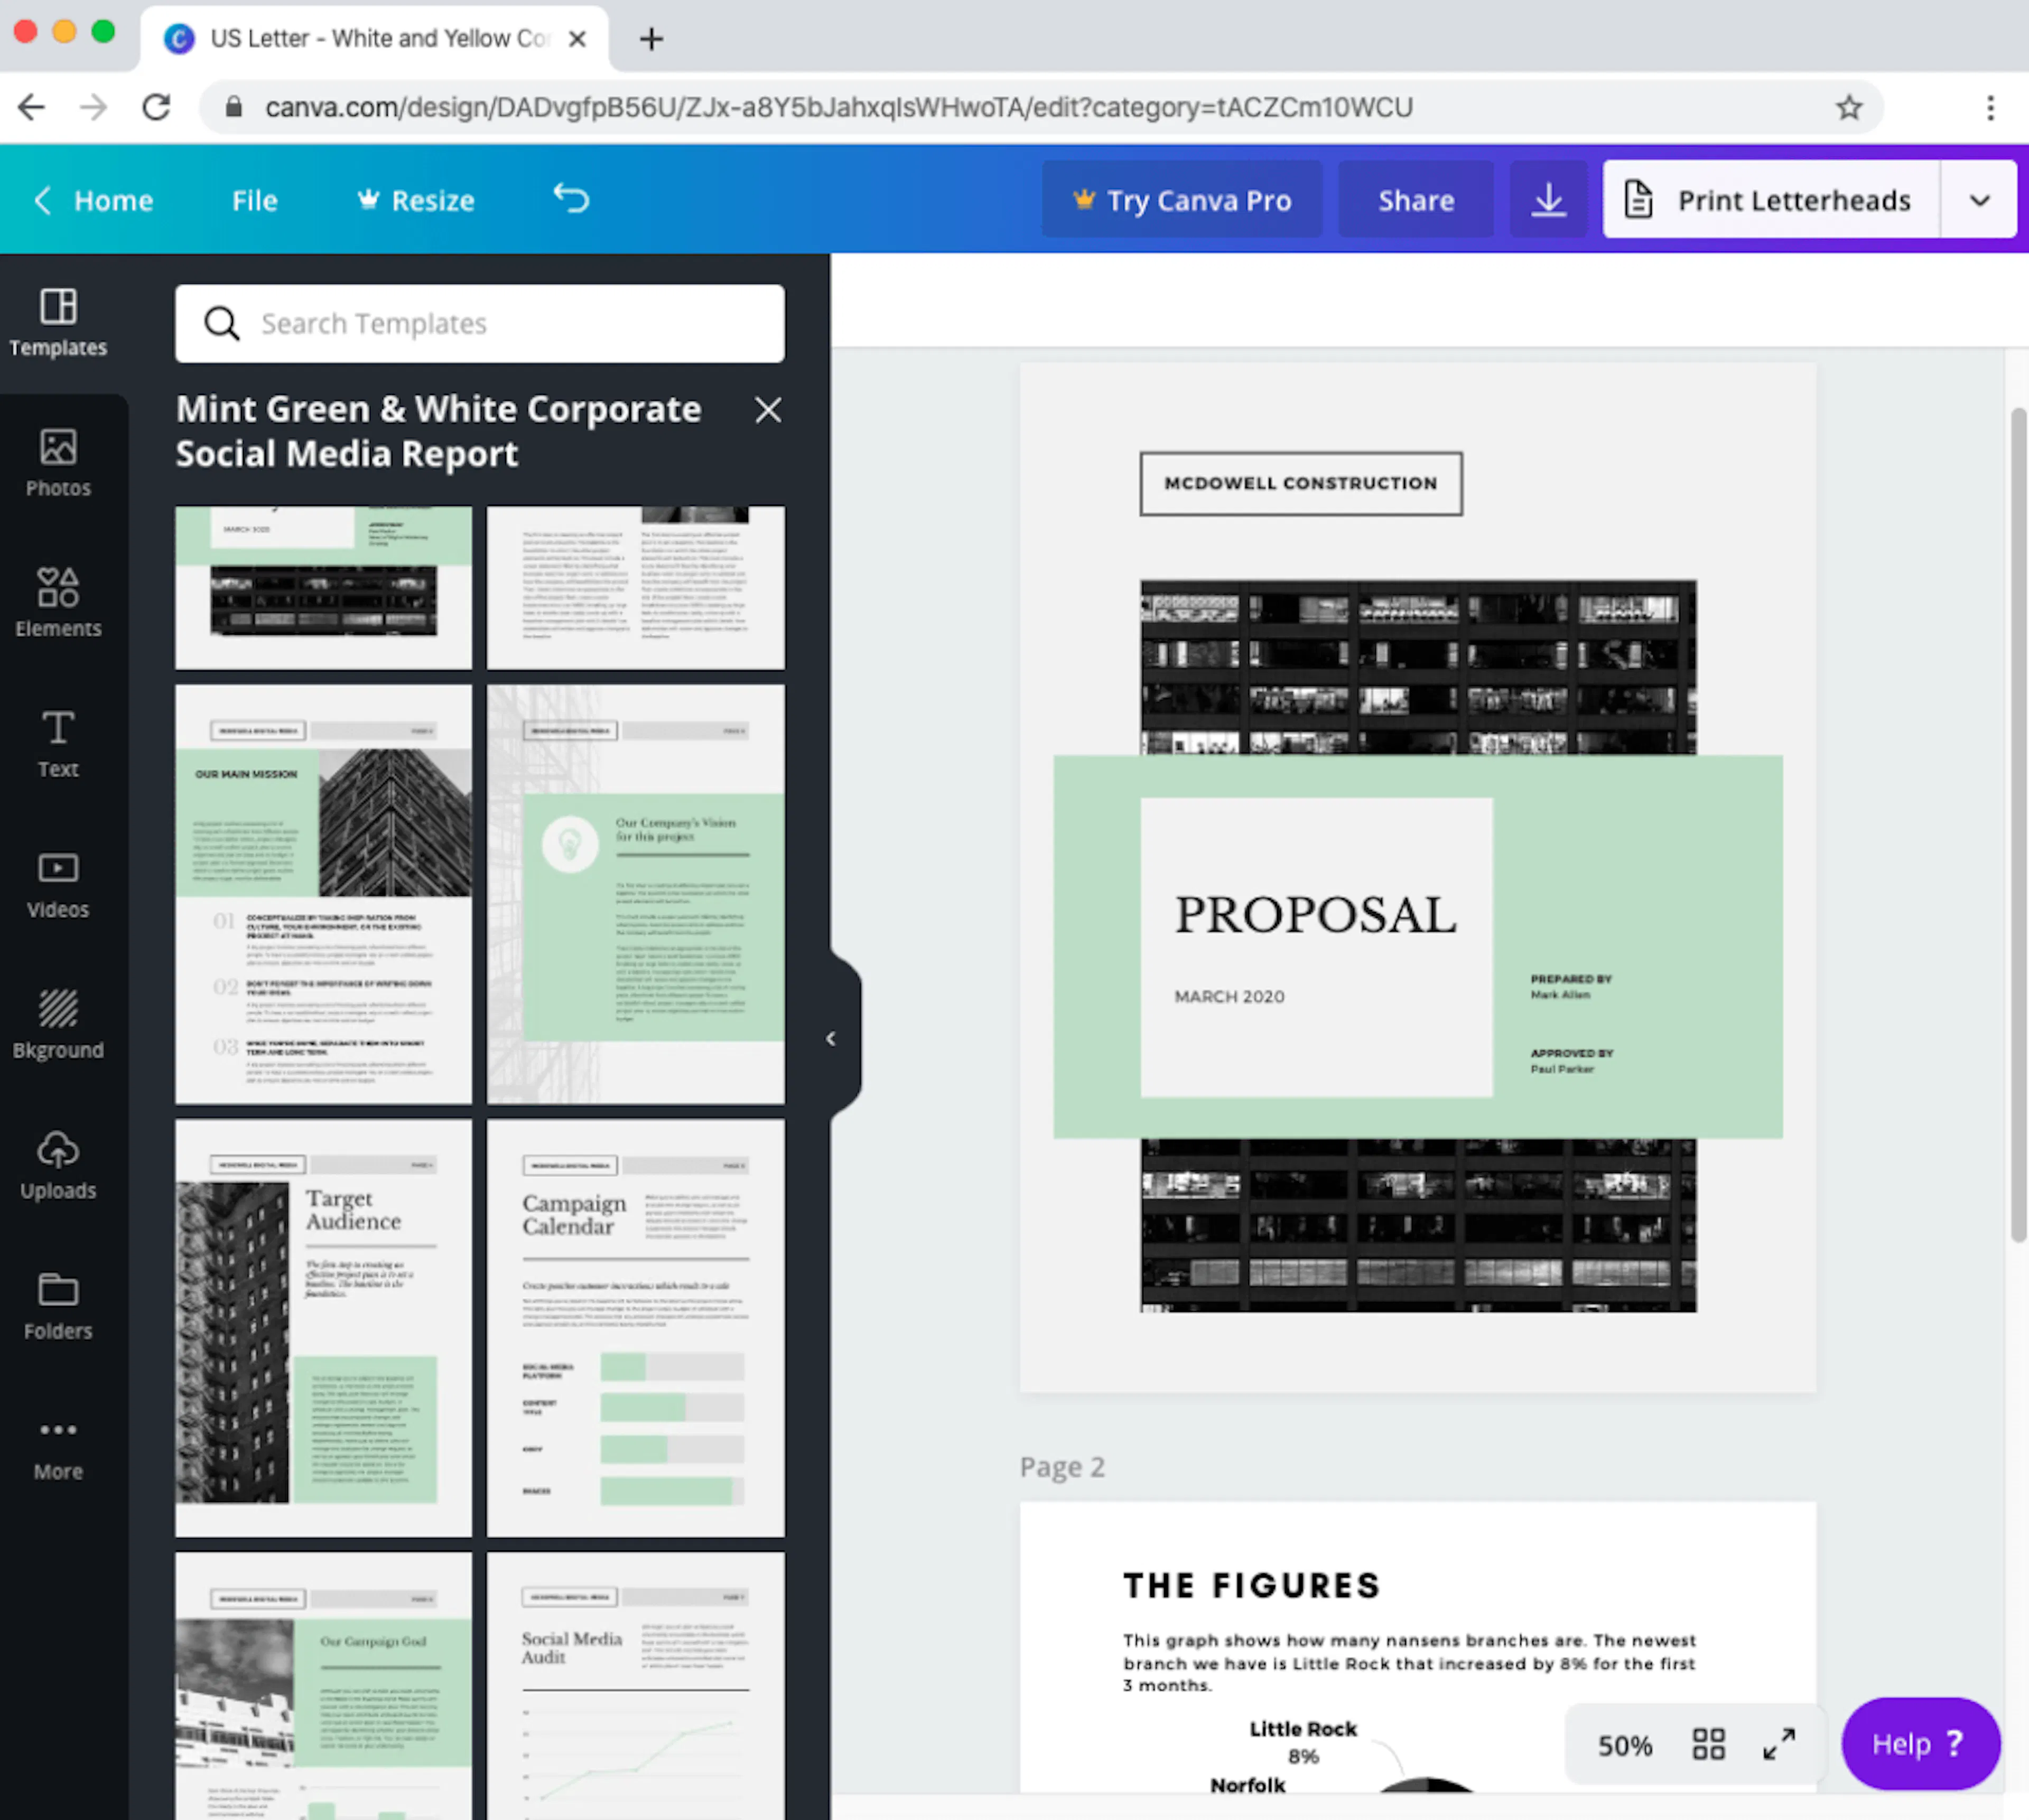Open the Bkground panel

tap(58, 1024)
